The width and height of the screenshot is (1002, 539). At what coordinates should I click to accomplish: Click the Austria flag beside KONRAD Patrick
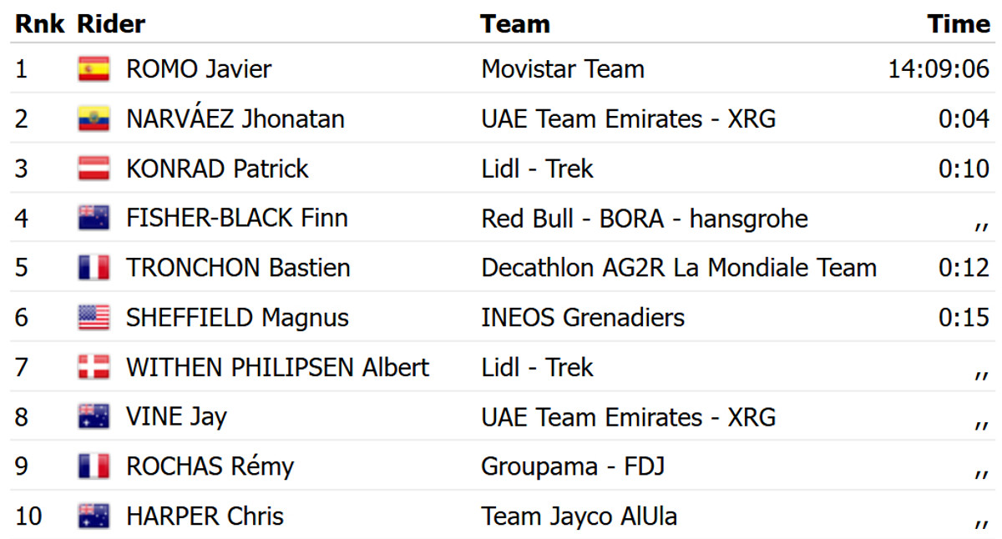click(94, 169)
